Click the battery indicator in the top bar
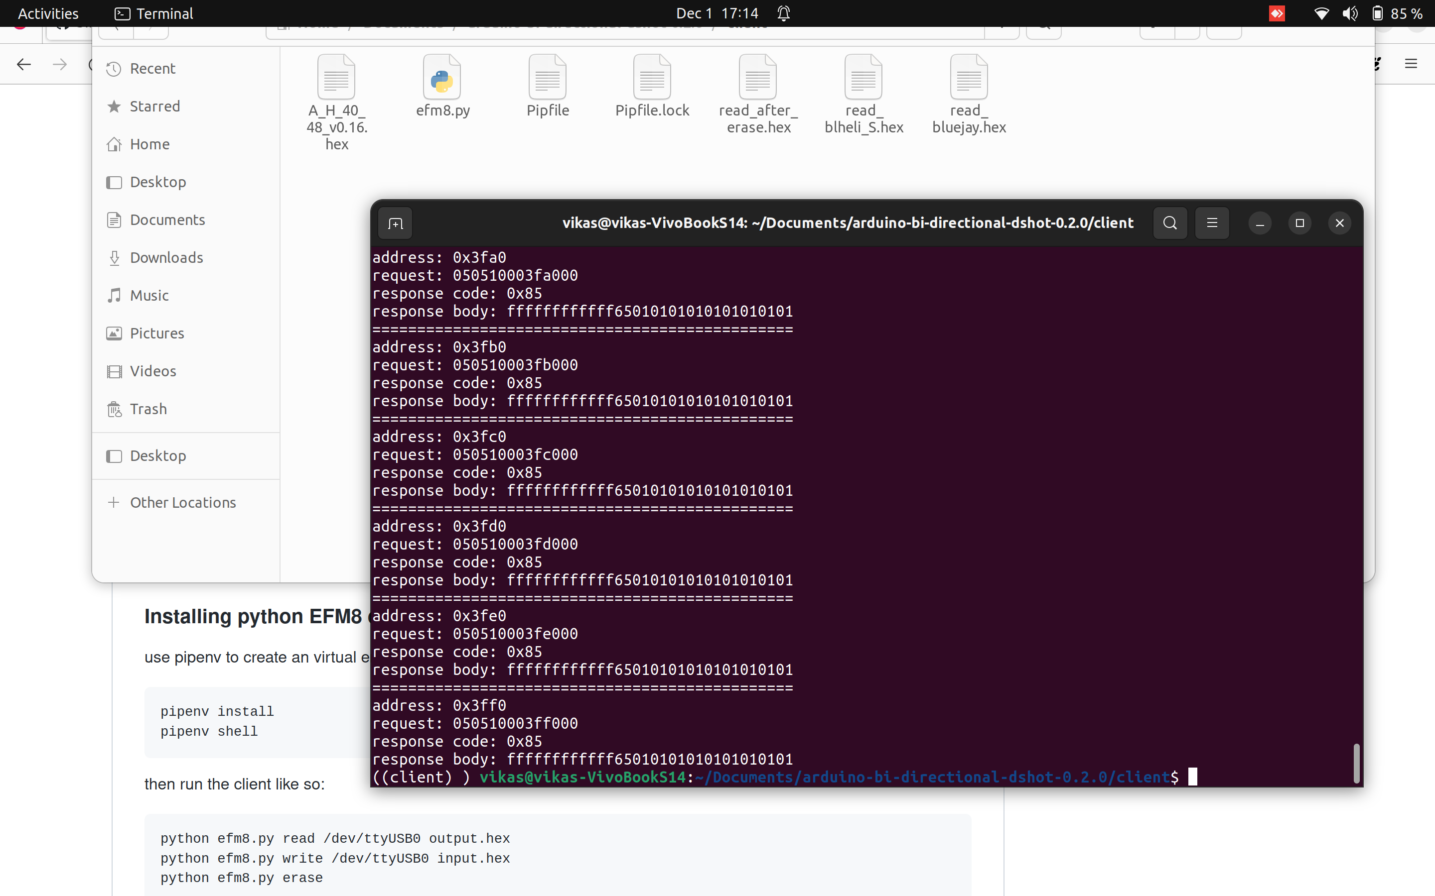Screen dimensions: 1435x896 click(x=1378, y=13)
